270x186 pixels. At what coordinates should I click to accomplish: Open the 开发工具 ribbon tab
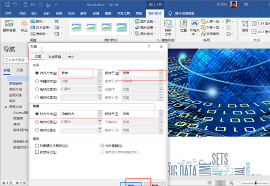click(123, 13)
